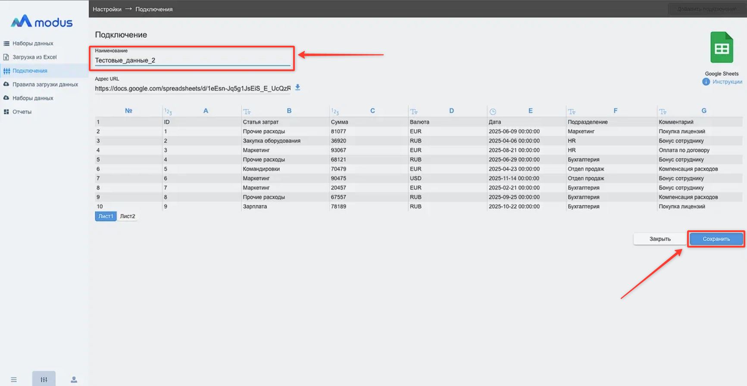Click the Google Sheets icon
This screenshot has width=747, height=386.
coord(722,48)
